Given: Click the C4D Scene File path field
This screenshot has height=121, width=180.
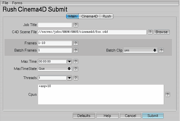Looking at the screenshot, I should [92, 32].
